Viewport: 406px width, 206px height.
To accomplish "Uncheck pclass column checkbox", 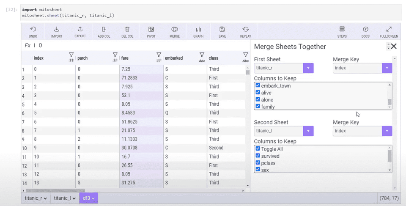I will point(258,162).
